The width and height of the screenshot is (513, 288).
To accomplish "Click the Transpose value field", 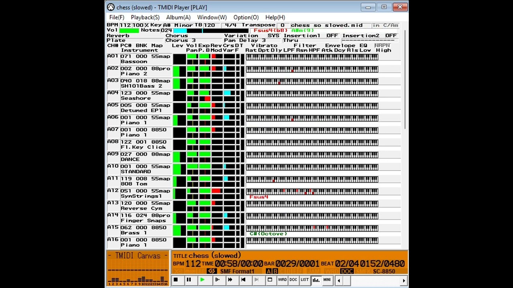I will coord(283,25).
